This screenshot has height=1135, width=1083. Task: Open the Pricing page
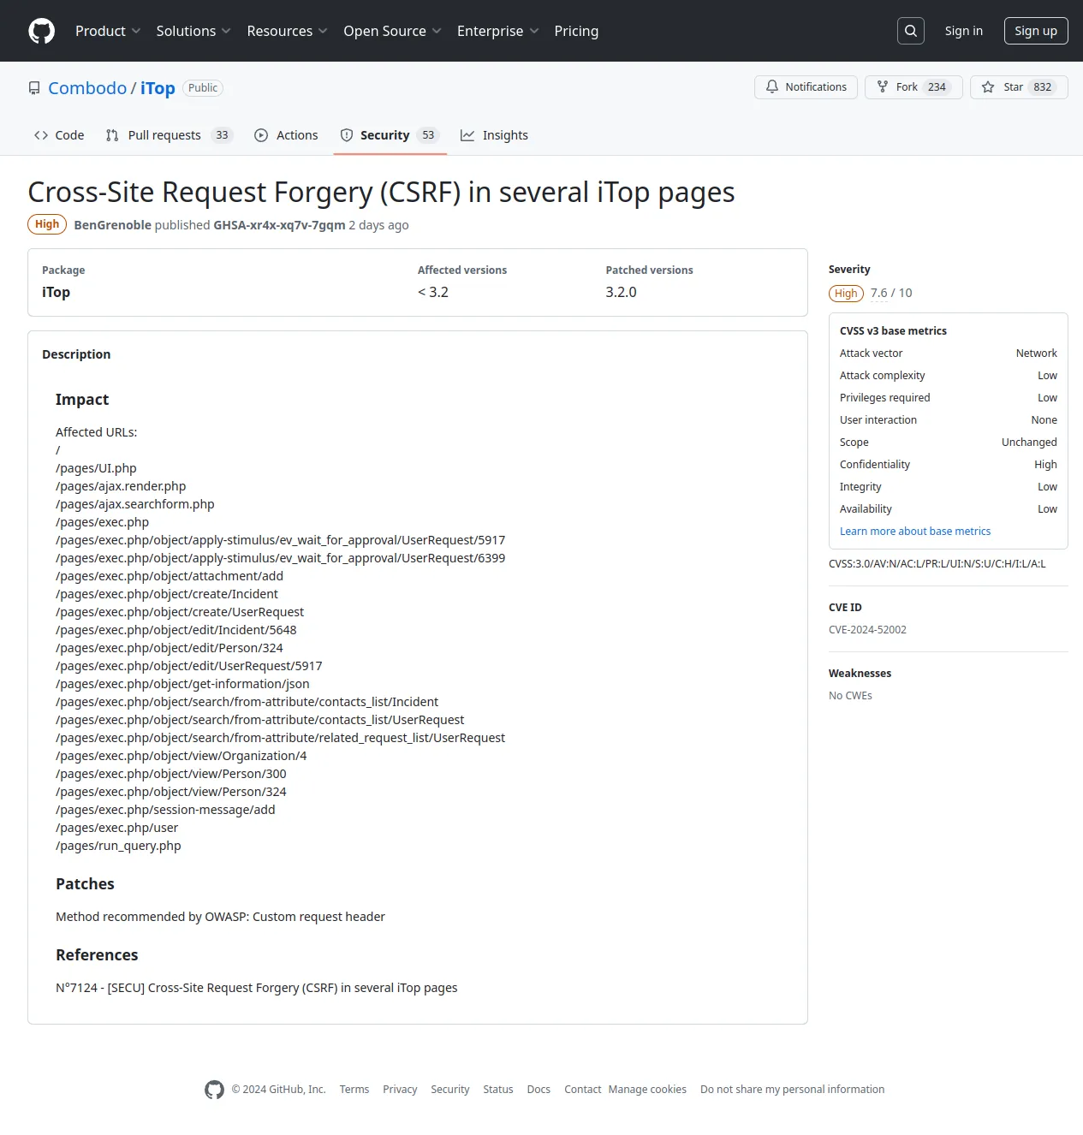tap(576, 31)
